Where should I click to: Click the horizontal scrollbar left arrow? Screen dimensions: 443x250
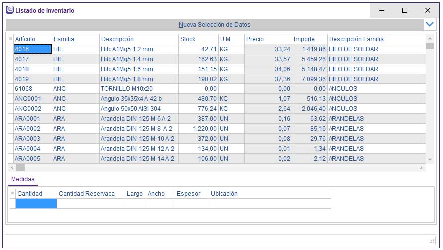click(x=12, y=168)
